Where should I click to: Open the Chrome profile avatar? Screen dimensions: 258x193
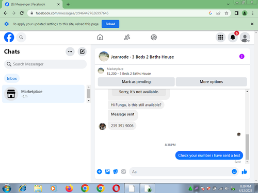(x=245, y=13)
